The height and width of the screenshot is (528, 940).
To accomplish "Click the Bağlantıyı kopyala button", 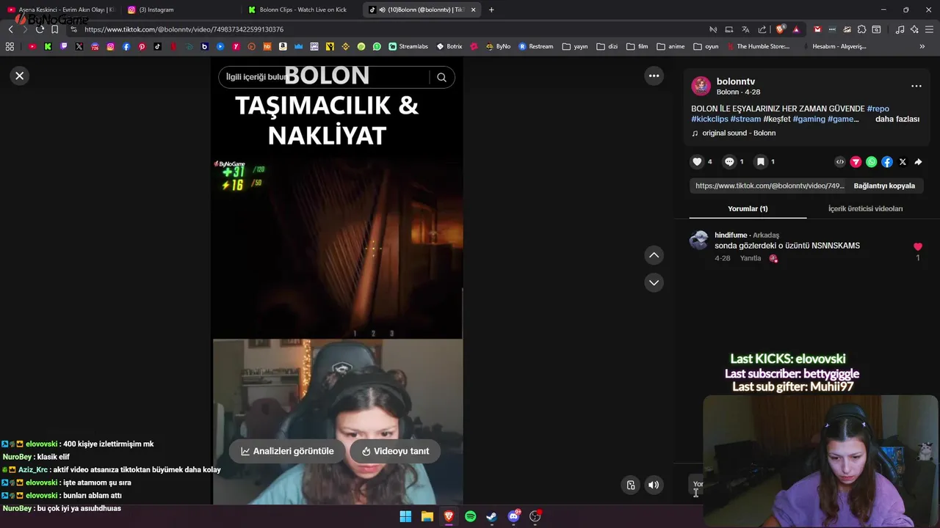I will click(x=884, y=186).
